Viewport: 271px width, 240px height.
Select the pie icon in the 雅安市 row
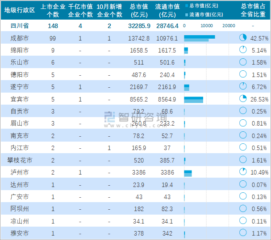click(243, 232)
